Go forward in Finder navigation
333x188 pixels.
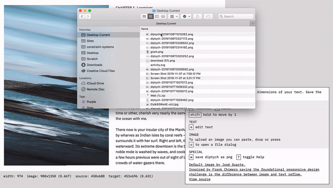tap(88, 16)
